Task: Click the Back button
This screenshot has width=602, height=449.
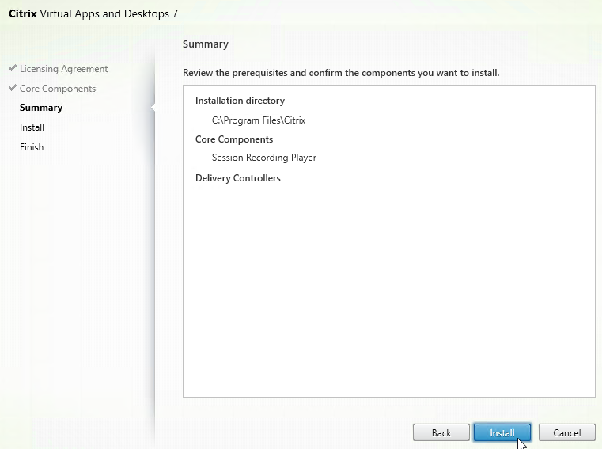Action: [x=441, y=432]
